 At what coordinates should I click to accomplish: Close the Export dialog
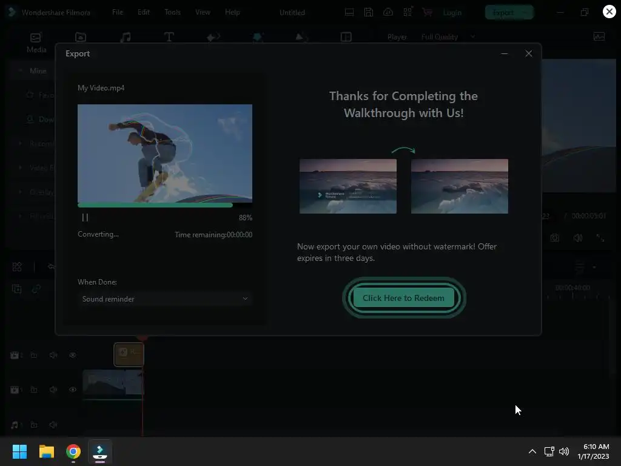(529, 53)
